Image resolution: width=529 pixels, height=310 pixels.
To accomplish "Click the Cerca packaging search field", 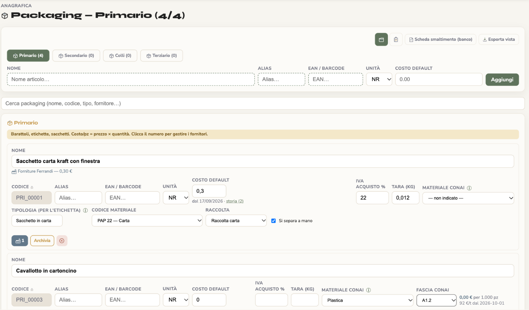I will 263,103.
